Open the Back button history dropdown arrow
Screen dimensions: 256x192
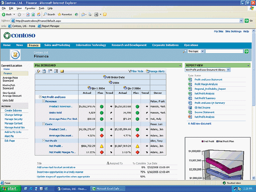[14, 15]
